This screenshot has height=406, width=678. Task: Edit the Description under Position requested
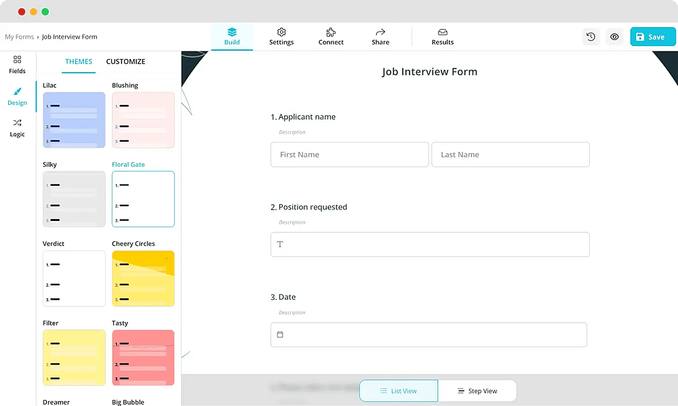click(x=292, y=222)
